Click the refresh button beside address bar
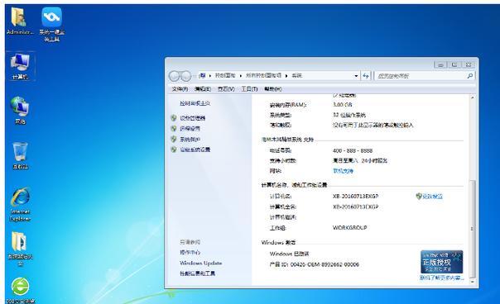The image size is (500, 304). coord(366,76)
